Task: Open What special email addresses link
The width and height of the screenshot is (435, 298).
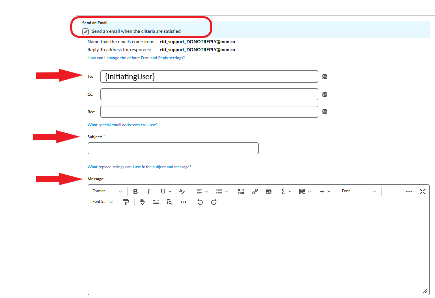Action: point(123,125)
